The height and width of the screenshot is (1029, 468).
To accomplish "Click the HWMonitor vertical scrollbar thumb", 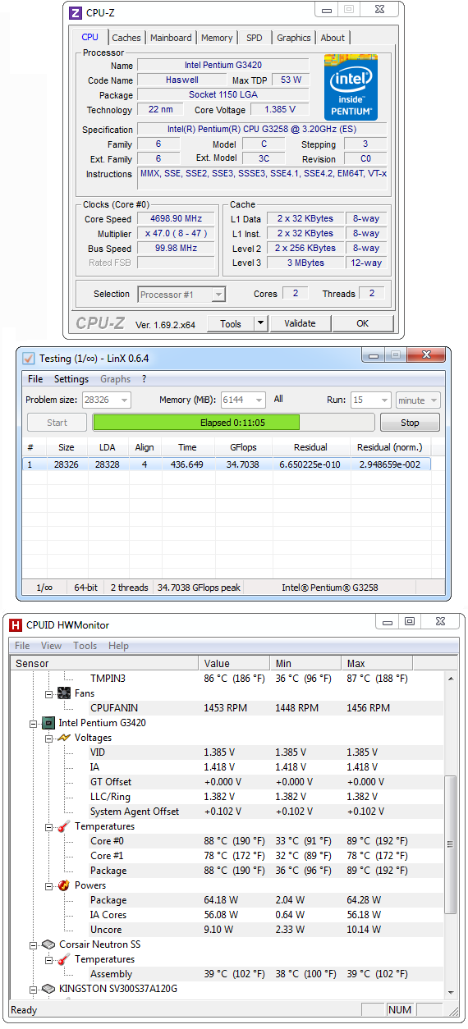I will point(450,844).
